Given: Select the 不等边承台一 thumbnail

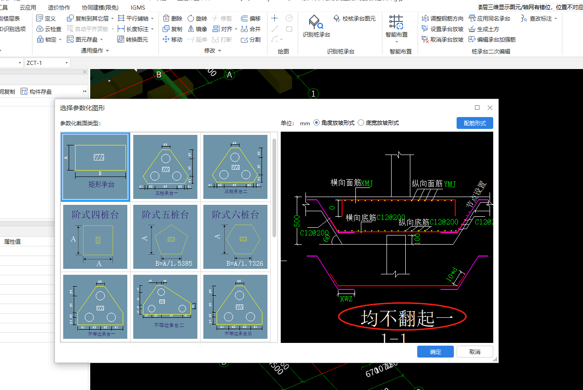Looking at the screenshot, I should (x=96, y=306).
